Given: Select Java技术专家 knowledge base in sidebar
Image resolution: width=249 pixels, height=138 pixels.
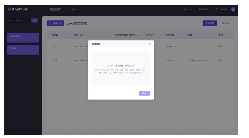Looking at the screenshot, I should 23,37.
